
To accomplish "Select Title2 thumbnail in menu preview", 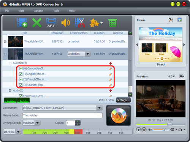I will point(161,48).
